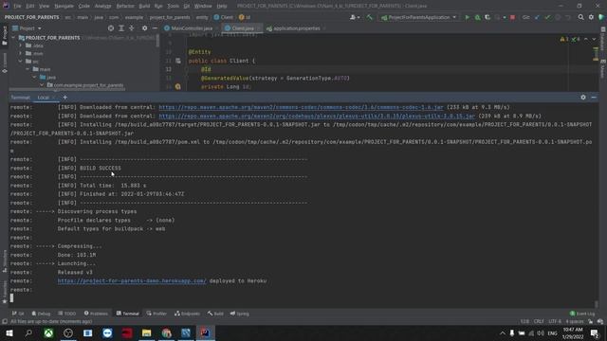
Task: Open the user account icon dropdown
Action: pyautogui.click(x=355, y=17)
